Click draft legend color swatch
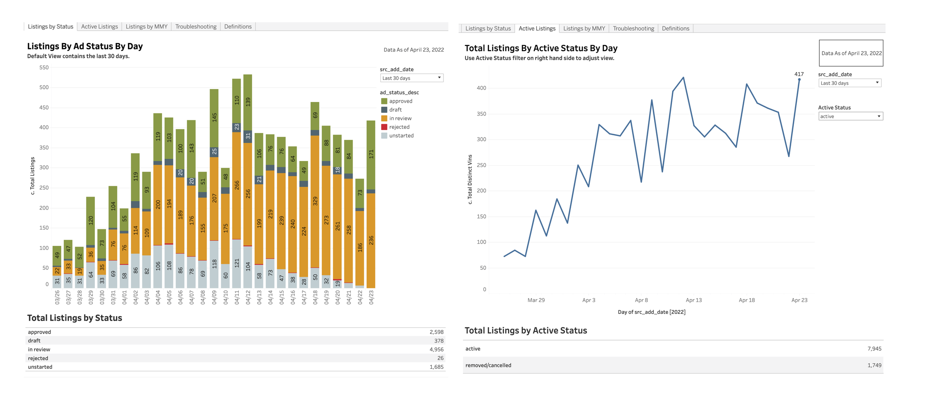 (384, 110)
